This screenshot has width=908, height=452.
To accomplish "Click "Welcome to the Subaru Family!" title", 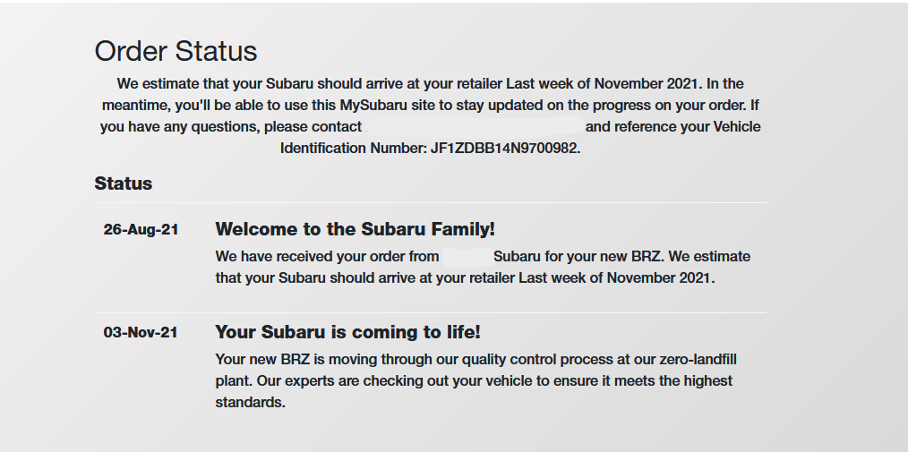I will pyautogui.click(x=355, y=230).
